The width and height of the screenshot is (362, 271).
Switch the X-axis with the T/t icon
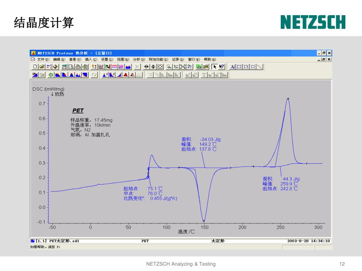(x=94, y=67)
